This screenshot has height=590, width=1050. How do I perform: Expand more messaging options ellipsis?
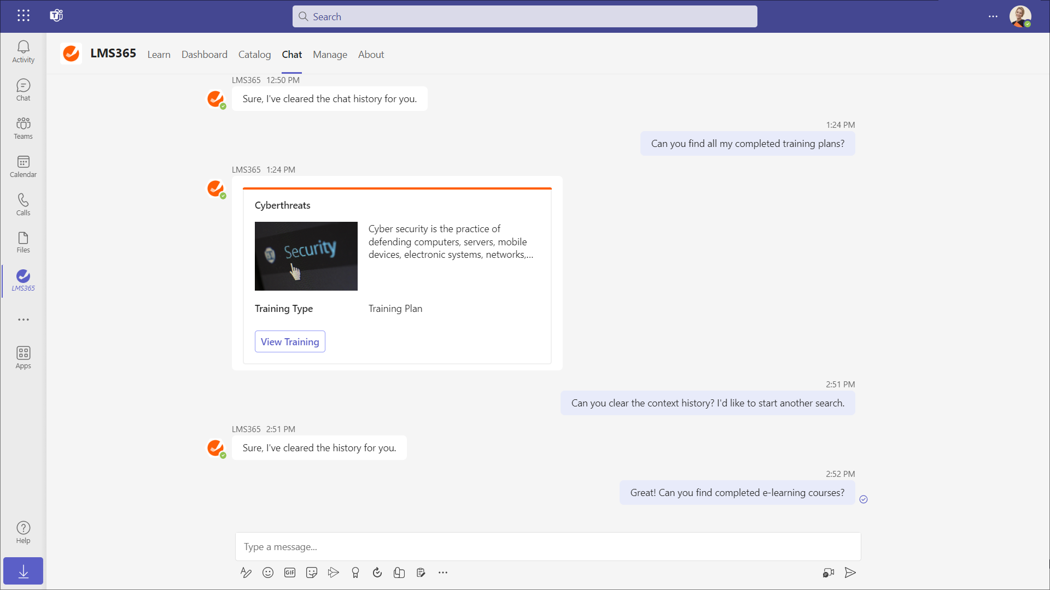coord(443,573)
